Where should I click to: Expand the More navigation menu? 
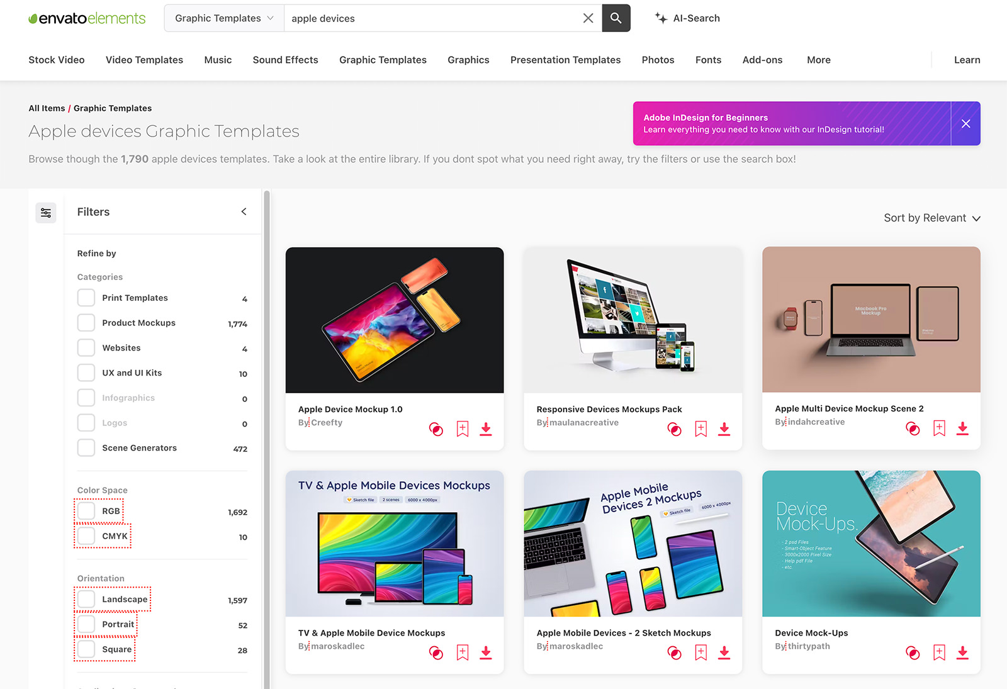[x=819, y=60]
